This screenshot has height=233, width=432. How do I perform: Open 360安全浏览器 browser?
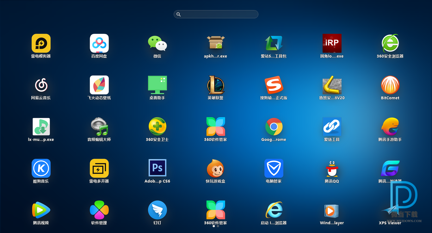(x=390, y=43)
